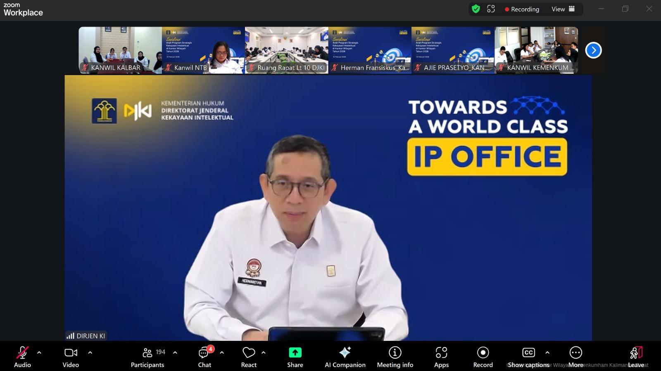Click the green Share screen icon

[x=295, y=353]
